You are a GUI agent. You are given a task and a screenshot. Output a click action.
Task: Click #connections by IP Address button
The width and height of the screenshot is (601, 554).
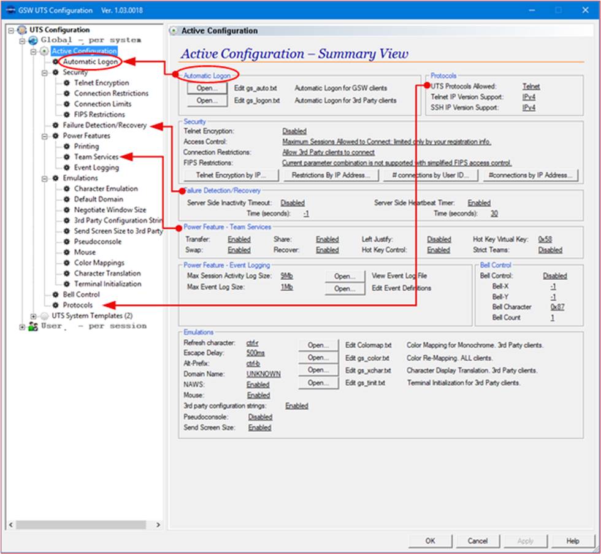pyautogui.click(x=530, y=175)
